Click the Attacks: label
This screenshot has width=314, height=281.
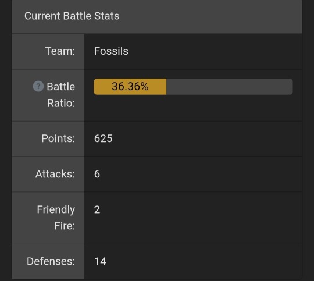(55, 174)
